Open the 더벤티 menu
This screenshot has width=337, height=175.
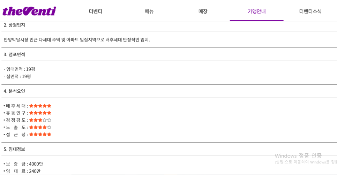pos(96,11)
